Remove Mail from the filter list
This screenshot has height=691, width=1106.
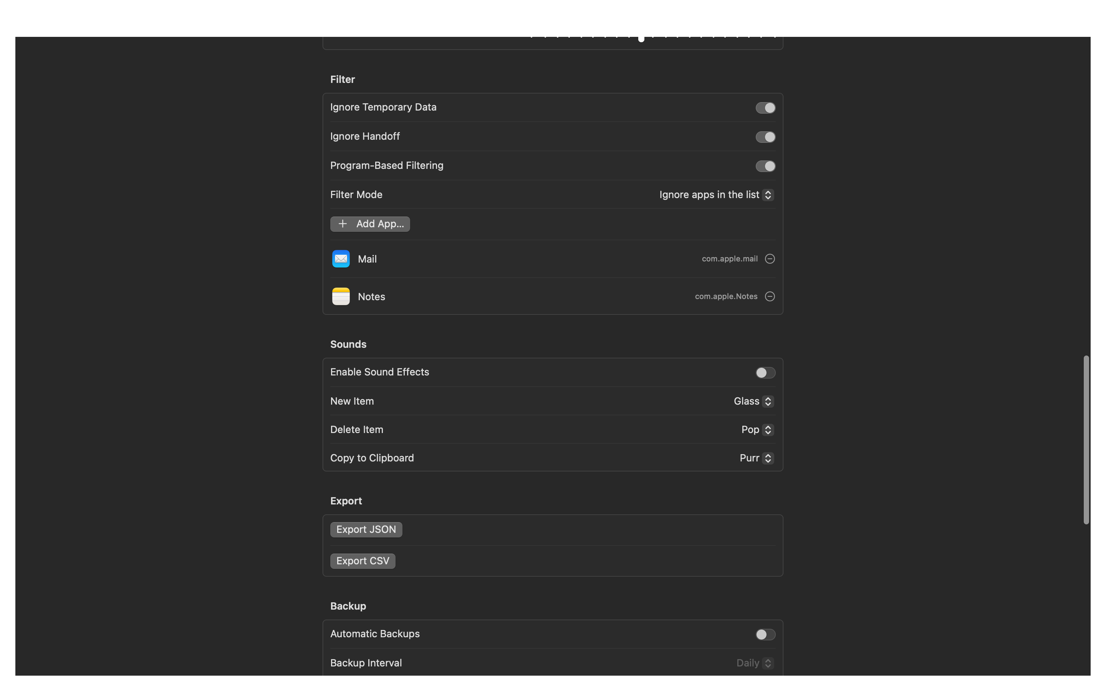pos(770,259)
